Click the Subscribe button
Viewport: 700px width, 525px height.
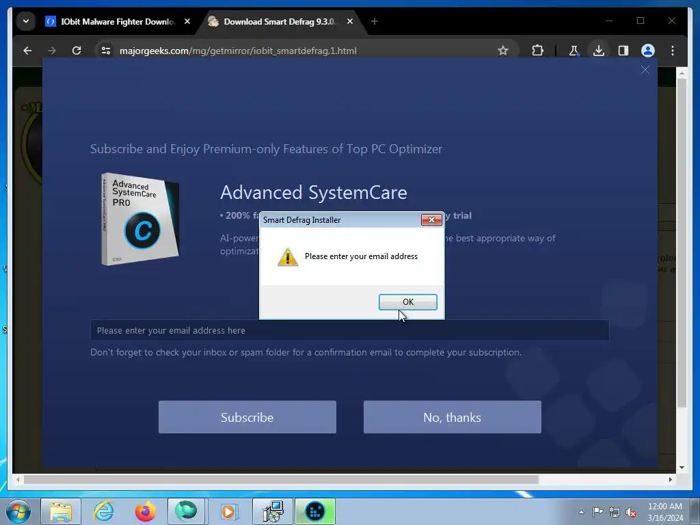click(247, 417)
